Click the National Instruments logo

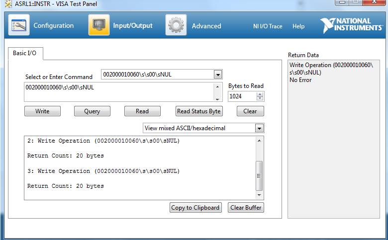coord(351,25)
